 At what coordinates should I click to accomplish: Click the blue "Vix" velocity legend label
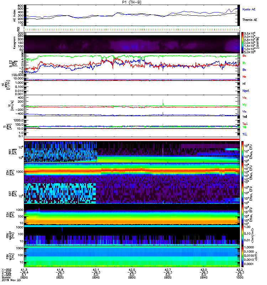point(244,112)
